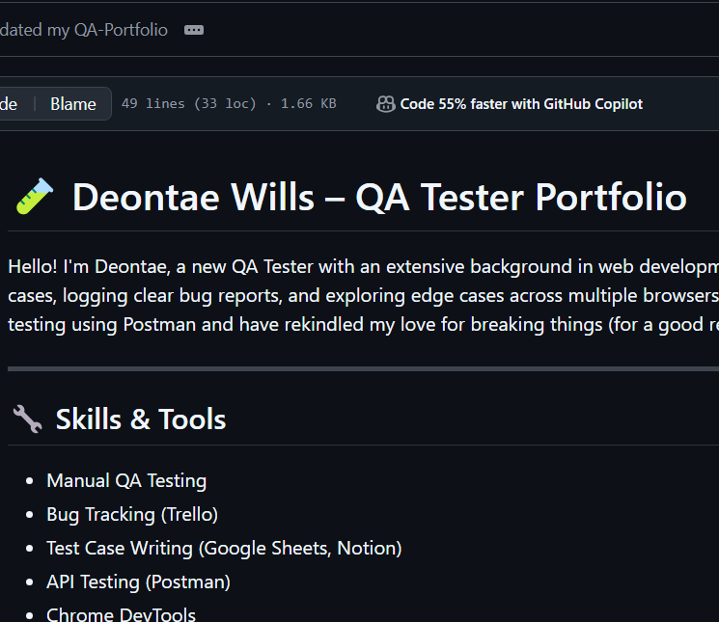Click the 'Bug Tracking (Trello)' list item
This screenshot has width=719, height=622.
[132, 514]
